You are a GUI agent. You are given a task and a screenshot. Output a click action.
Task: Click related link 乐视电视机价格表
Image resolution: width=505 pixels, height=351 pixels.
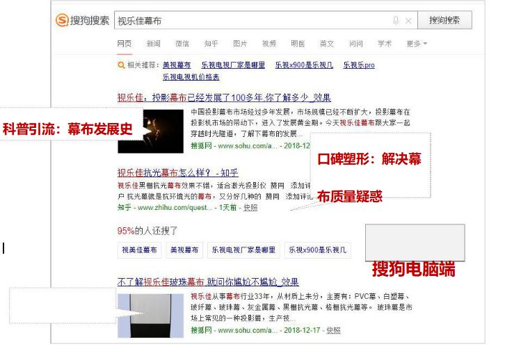coord(191,77)
